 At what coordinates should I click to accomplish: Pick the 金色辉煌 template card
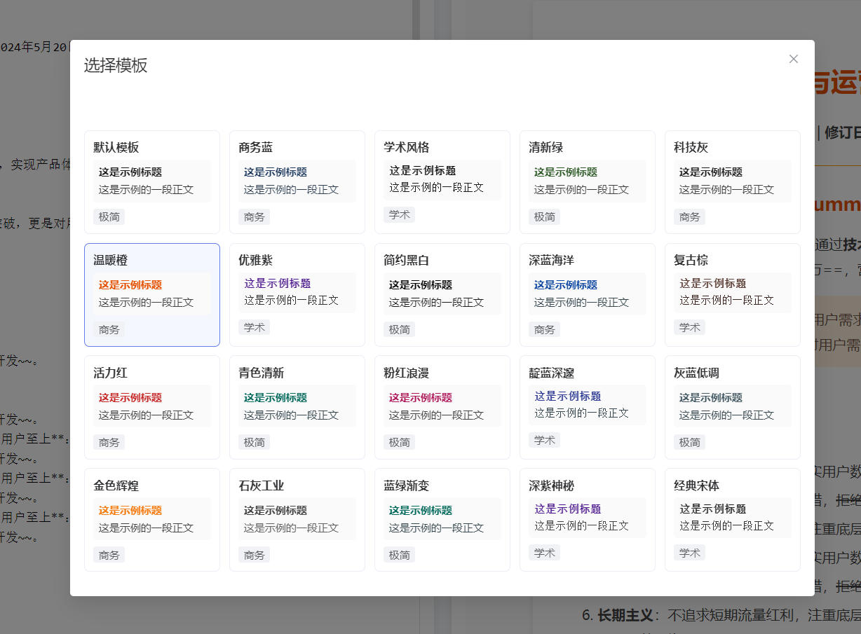point(152,520)
